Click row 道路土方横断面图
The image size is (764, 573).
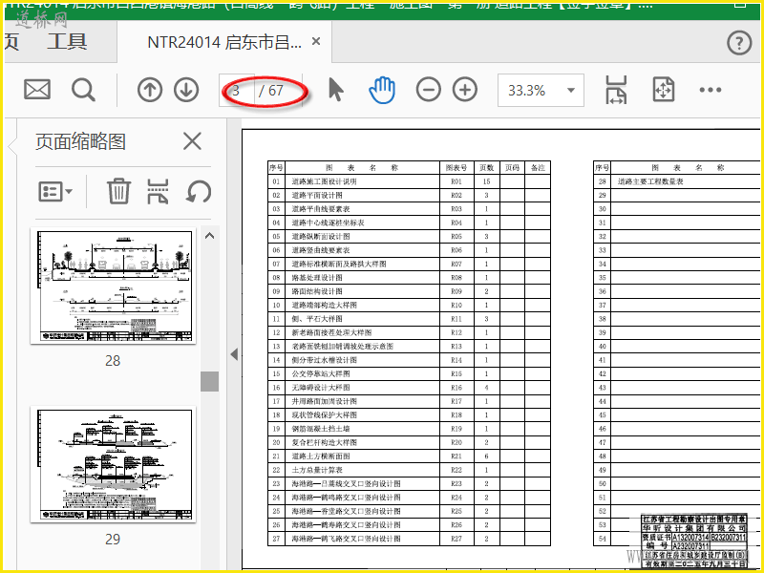pos(410,456)
